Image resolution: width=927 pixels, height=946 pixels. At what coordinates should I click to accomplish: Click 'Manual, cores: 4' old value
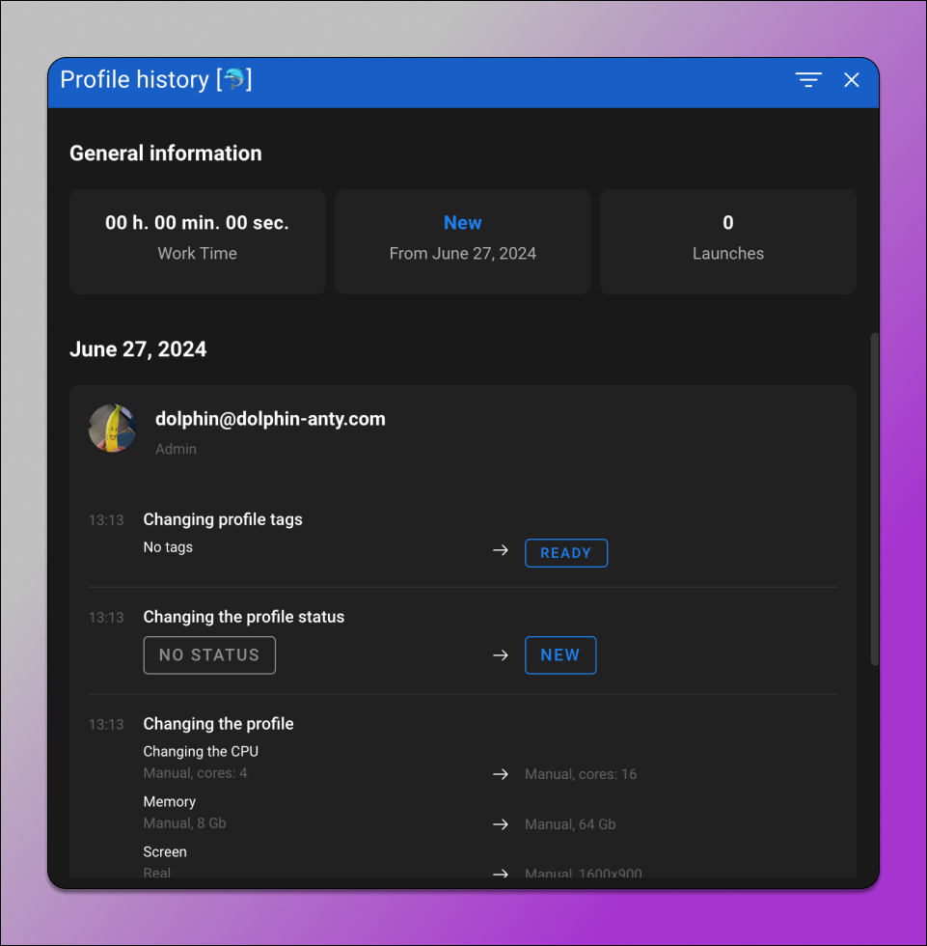(195, 773)
